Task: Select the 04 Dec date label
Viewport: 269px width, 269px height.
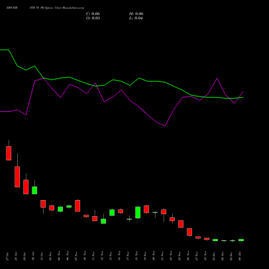Action: point(240,256)
